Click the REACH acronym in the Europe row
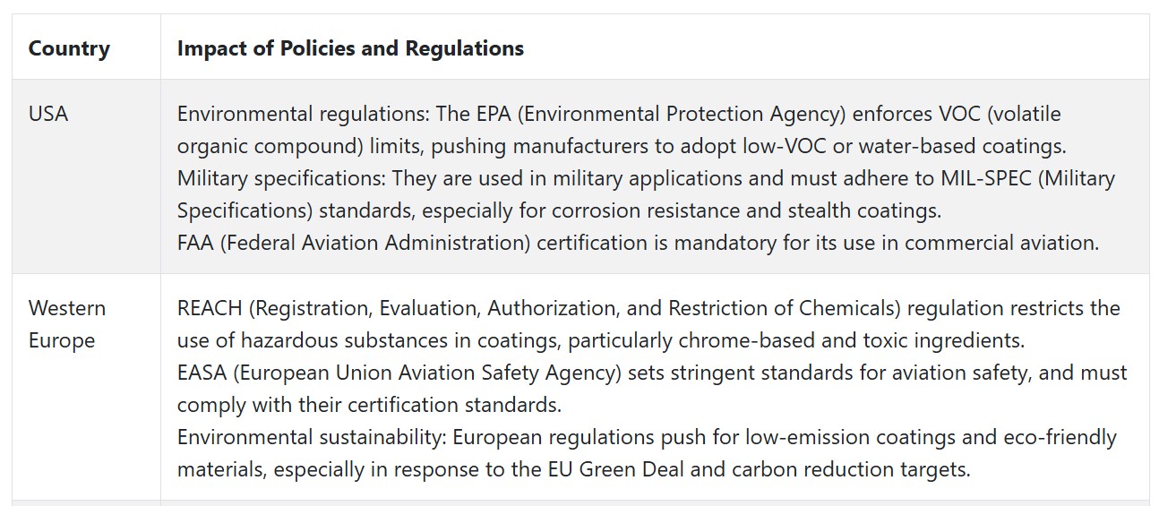 [x=210, y=308]
